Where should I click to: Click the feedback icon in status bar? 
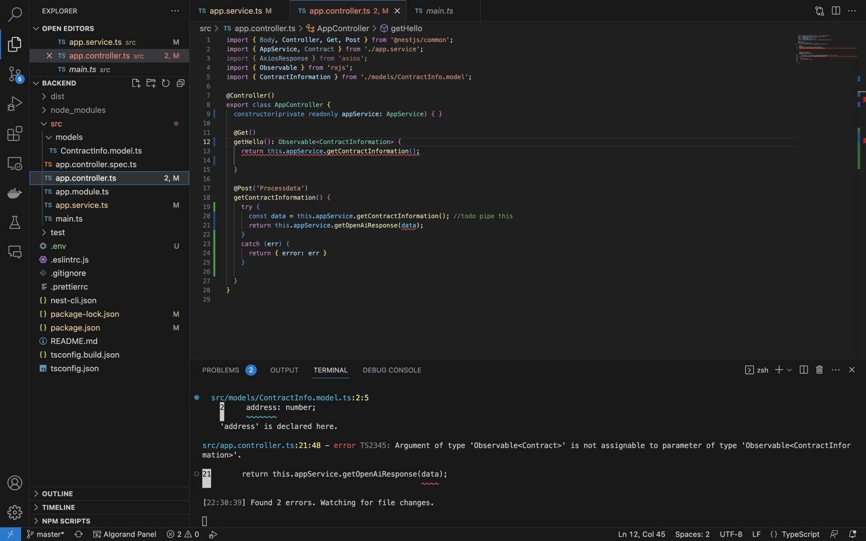(x=834, y=534)
